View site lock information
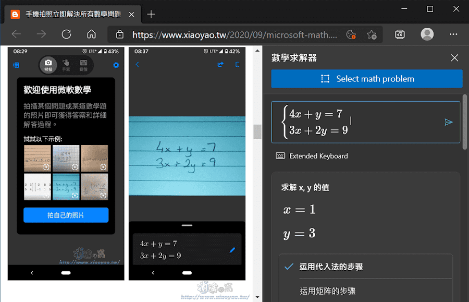The height and width of the screenshot is (302, 469). pos(120,35)
